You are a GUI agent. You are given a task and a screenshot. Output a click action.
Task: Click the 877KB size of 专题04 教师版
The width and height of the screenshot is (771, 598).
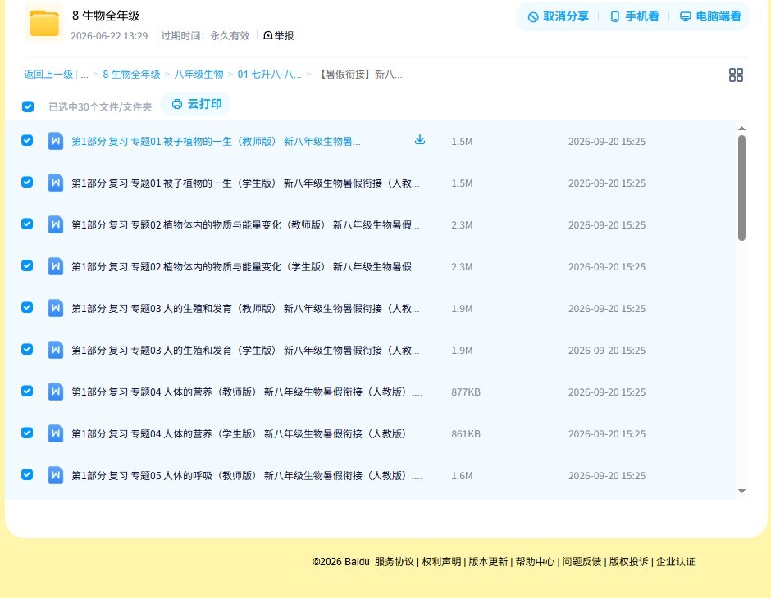coord(466,392)
